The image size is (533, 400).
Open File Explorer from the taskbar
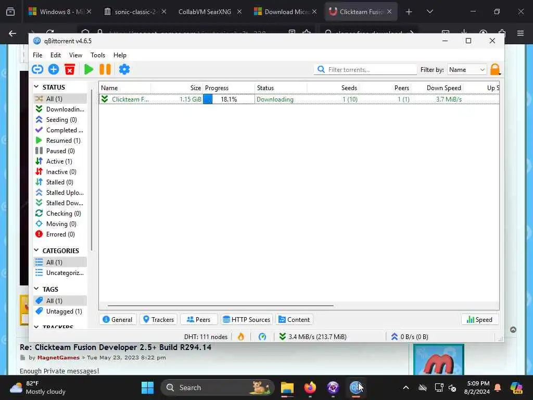(287, 387)
